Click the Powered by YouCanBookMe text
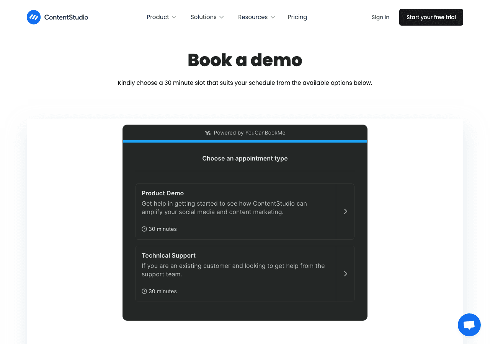This screenshot has width=490, height=344. tap(250, 133)
